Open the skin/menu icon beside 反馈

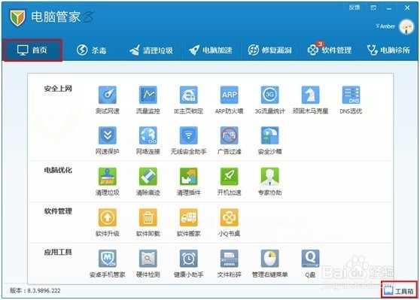373,8
